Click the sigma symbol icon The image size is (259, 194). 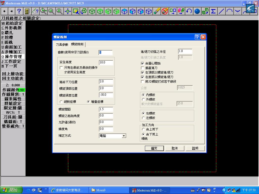(x=213, y=11)
